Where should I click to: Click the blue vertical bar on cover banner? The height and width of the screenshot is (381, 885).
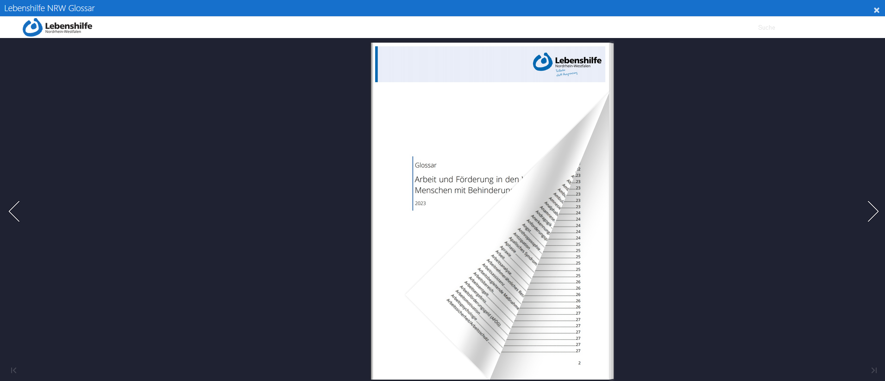pos(377,64)
